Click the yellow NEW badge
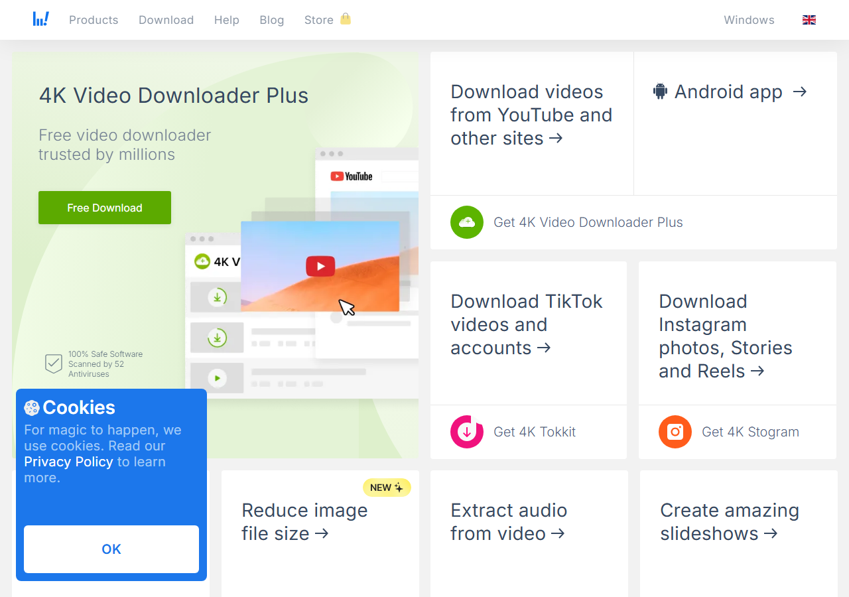Image resolution: width=849 pixels, height=597 pixels. pyautogui.click(x=387, y=488)
